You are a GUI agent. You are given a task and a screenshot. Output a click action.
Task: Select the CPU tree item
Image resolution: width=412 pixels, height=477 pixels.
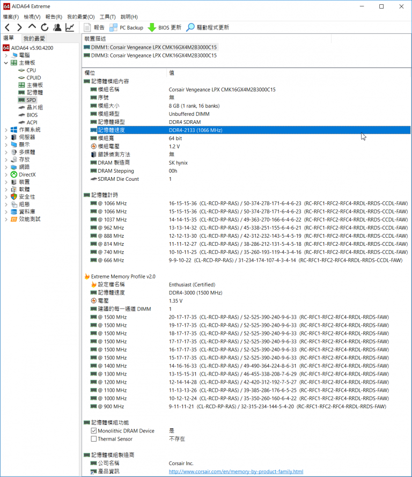pyautogui.click(x=31, y=70)
